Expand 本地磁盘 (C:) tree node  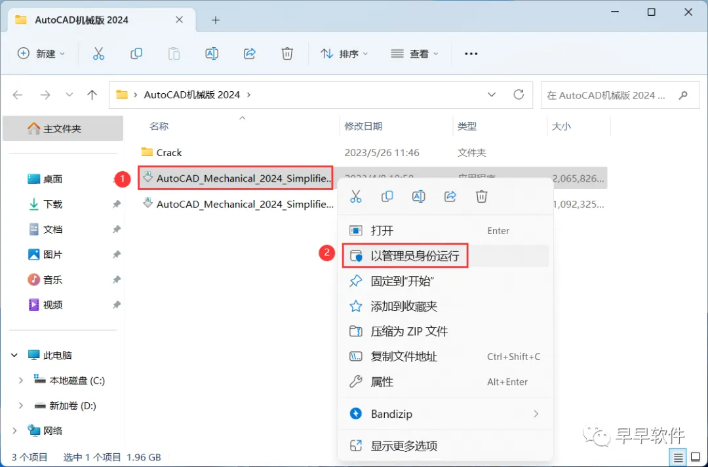(x=21, y=380)
